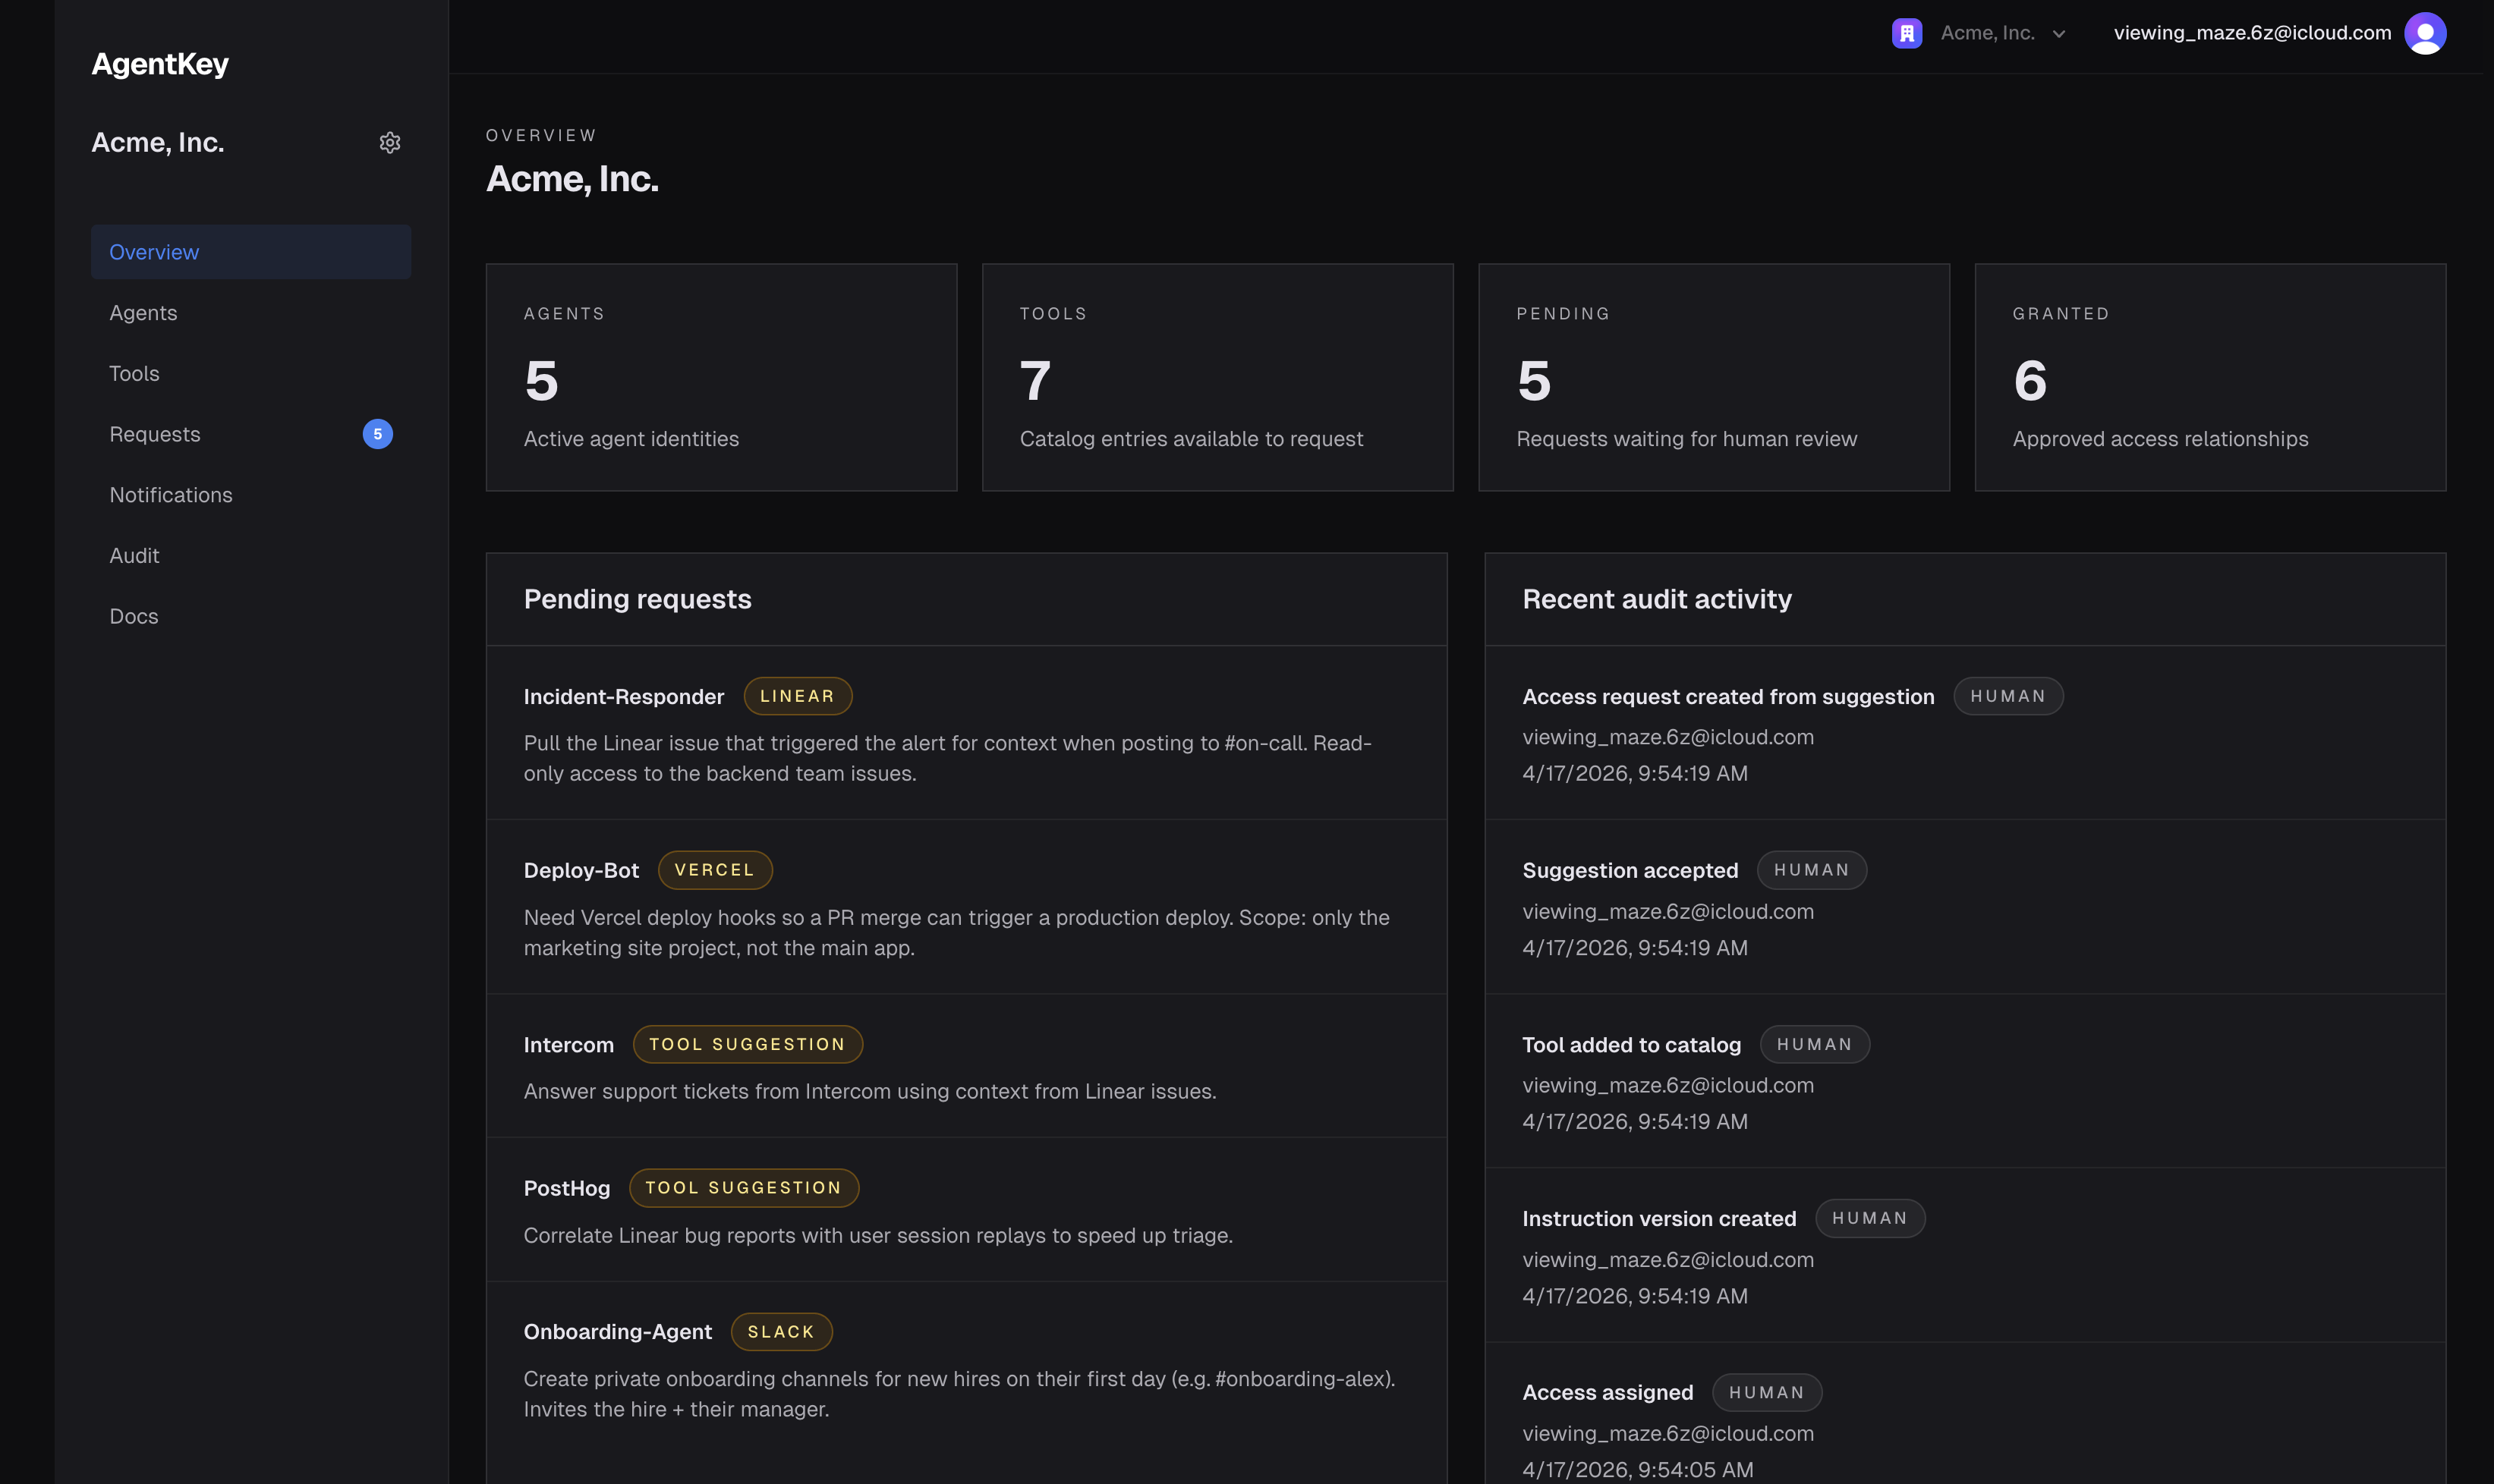This screenshot has width=2494, height=1484.
Task: Open Notifications from the sidebar
Action: pos(171,495)
